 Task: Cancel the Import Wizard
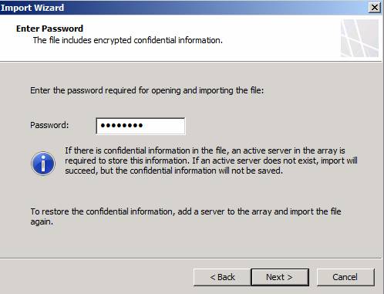pyautogui.click(x=345, y=277)
